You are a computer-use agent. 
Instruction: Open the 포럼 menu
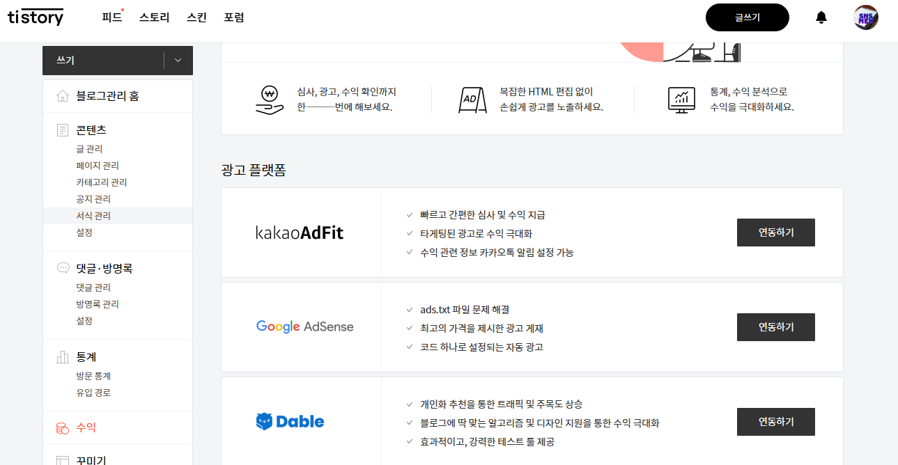(234, 17)
